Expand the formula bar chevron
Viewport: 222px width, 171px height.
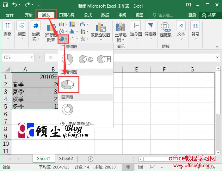(217, 57)
